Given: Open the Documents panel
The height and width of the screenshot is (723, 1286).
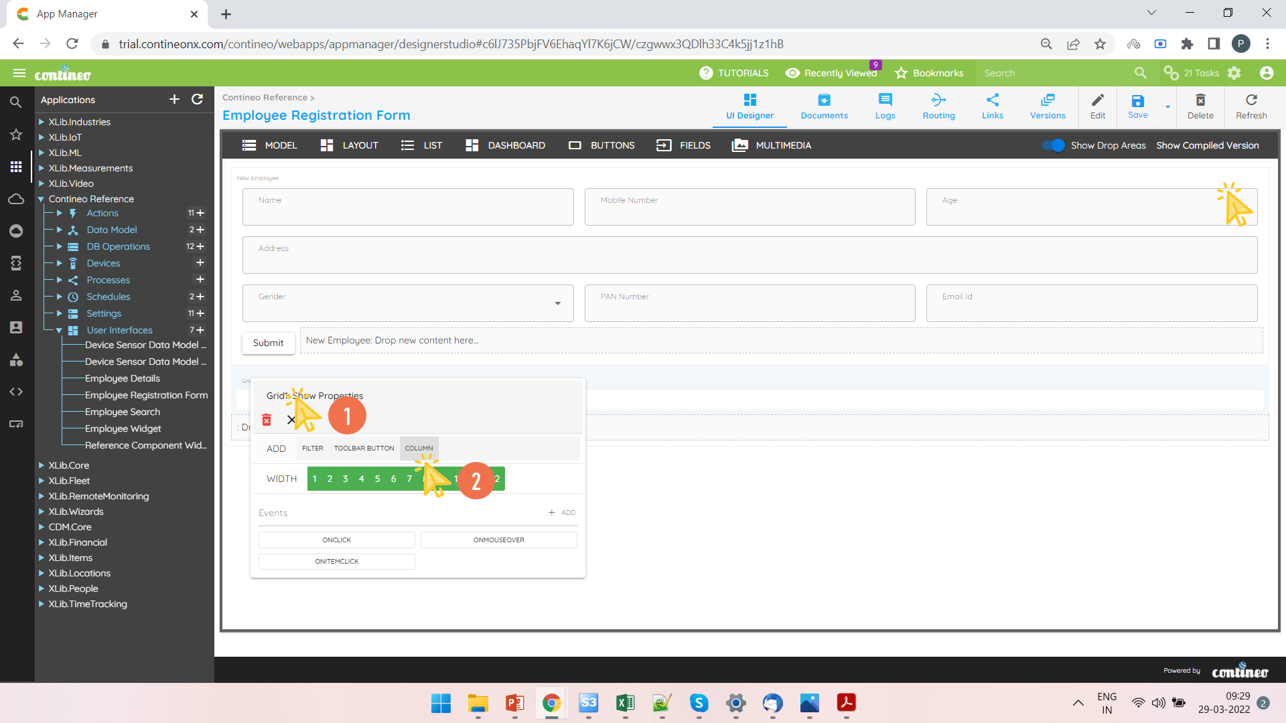Looking at the screenshot, I should pyautogui.click(x=824, y=106).
